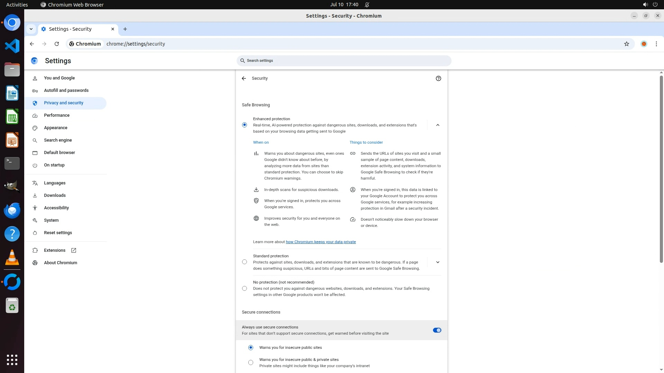Open the Security help question-mark icon

(438, 78)
